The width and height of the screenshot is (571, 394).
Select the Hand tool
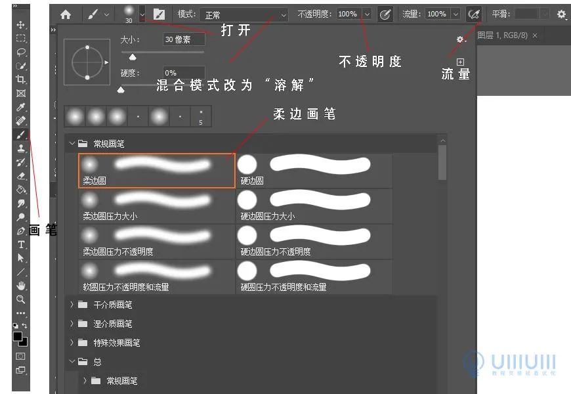[22, 286]
